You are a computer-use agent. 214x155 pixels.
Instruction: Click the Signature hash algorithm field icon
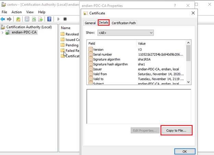tap(91, 64)
